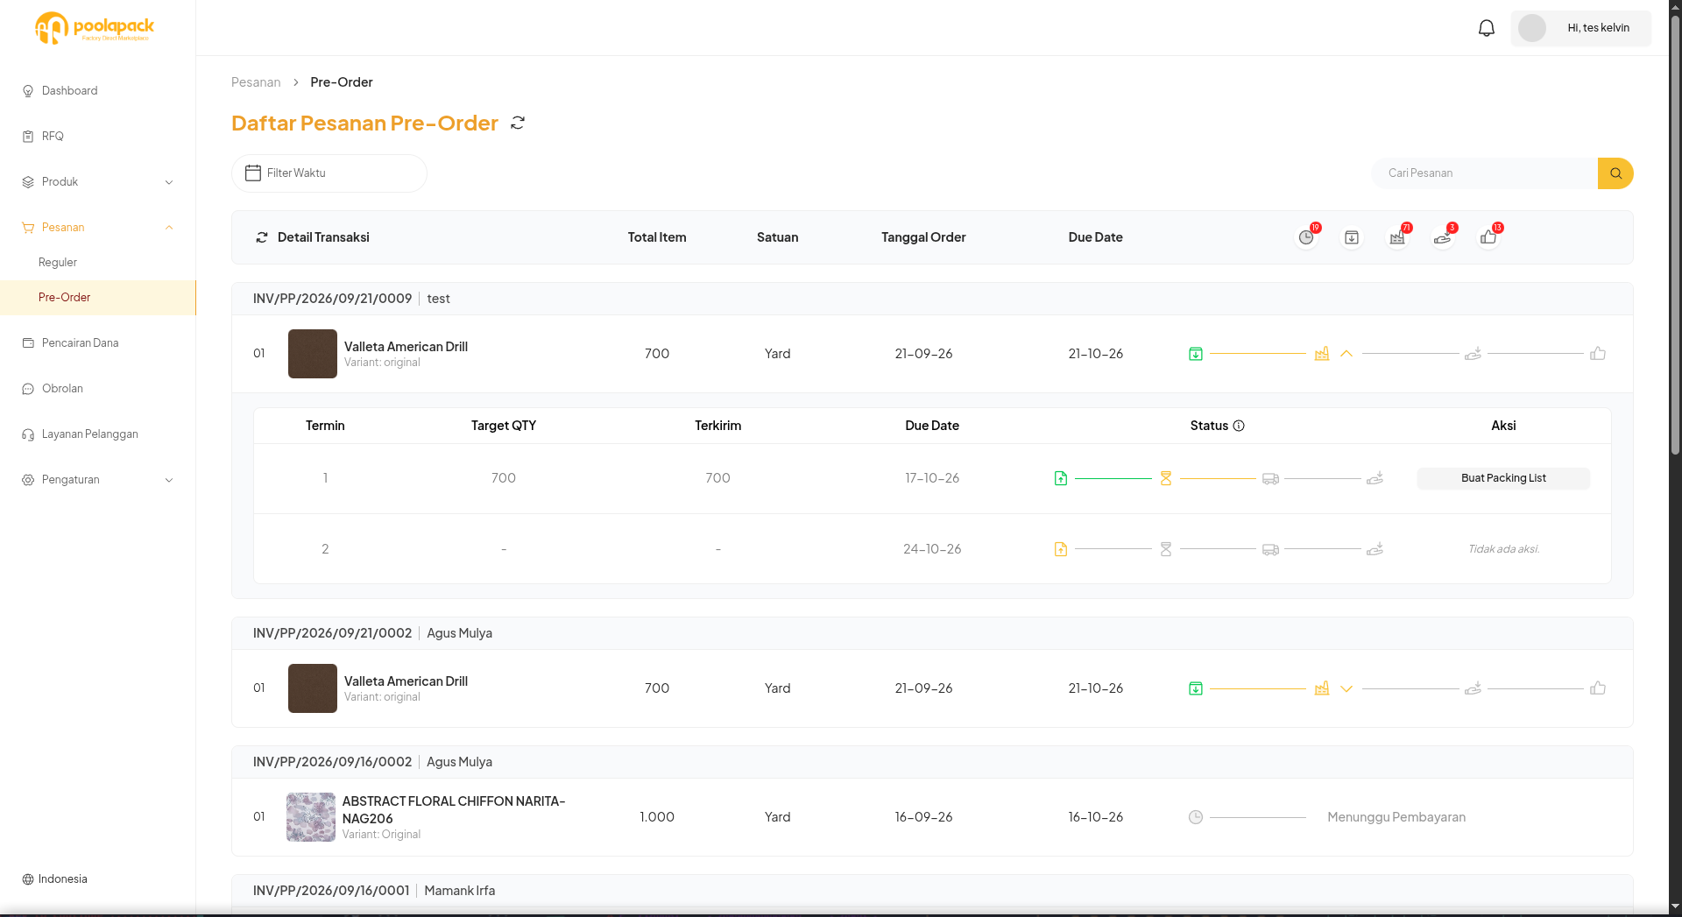Open the Filter Waktu date picker

click(x=329, y=173)
